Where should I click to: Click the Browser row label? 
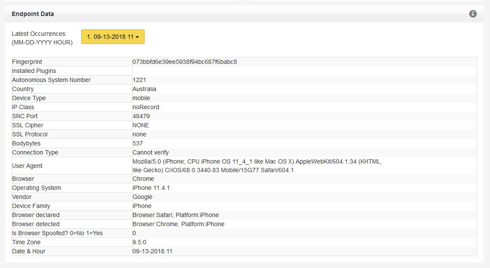tap(23, 179)
